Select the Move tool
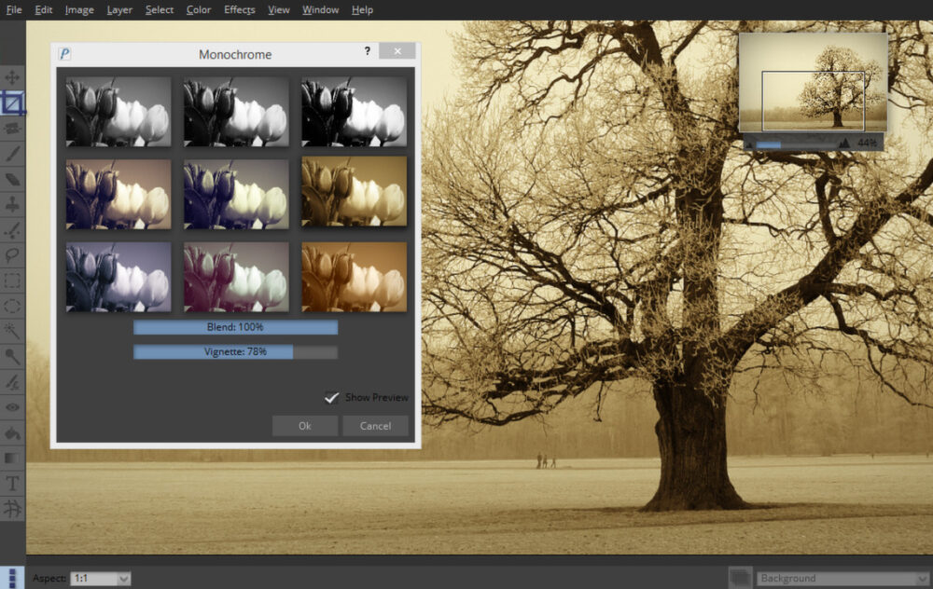 coord(13,76)
